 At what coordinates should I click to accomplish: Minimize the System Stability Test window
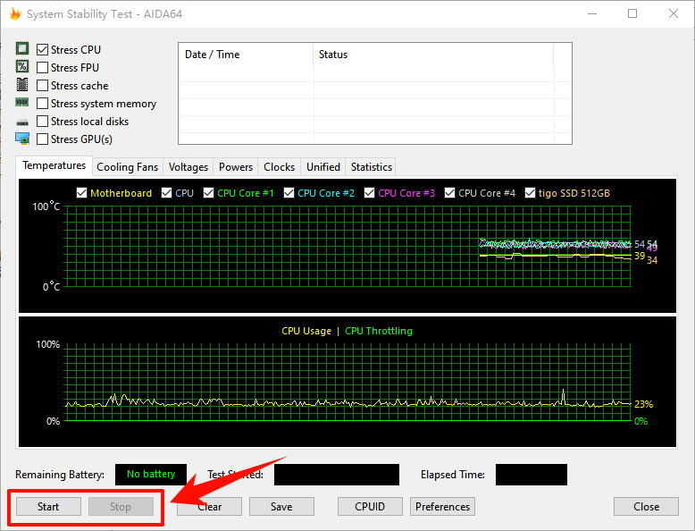tap(592, 13)
